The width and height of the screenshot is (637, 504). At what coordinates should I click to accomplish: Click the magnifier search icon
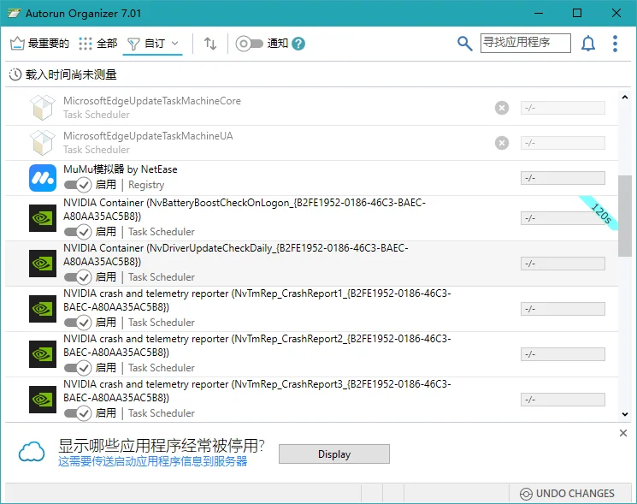465,43
